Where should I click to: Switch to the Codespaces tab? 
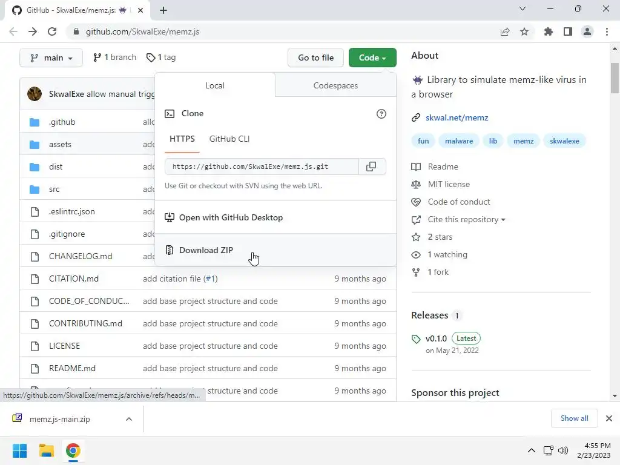pyautogui.click(x=335, y=85)
